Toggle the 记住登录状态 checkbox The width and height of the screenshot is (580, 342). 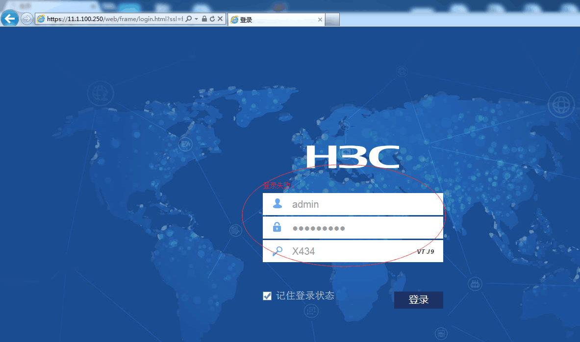pos(267,296)
